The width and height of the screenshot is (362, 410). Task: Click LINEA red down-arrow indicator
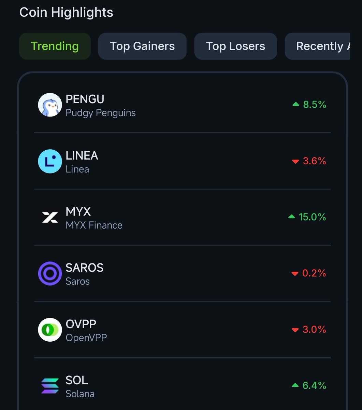[295, 161]
